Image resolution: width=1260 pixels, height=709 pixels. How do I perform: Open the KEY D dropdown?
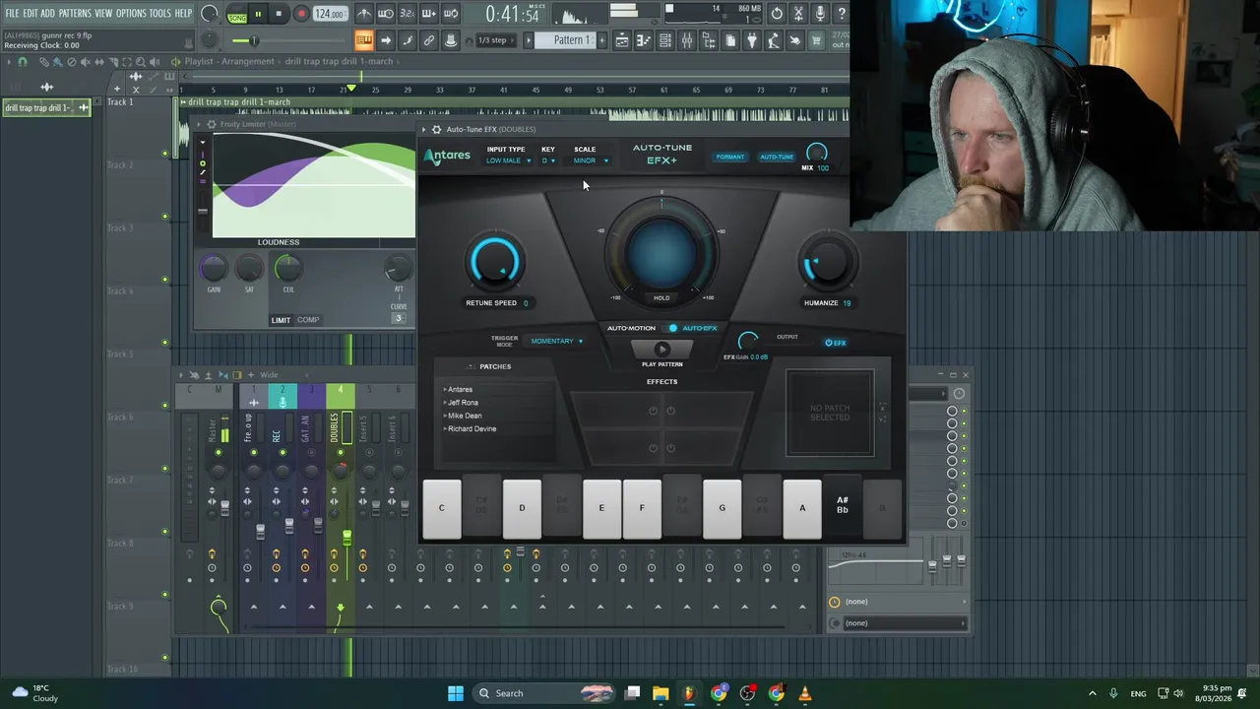click(548, 161)
